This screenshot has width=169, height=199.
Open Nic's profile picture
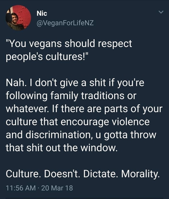click(18, 18)
